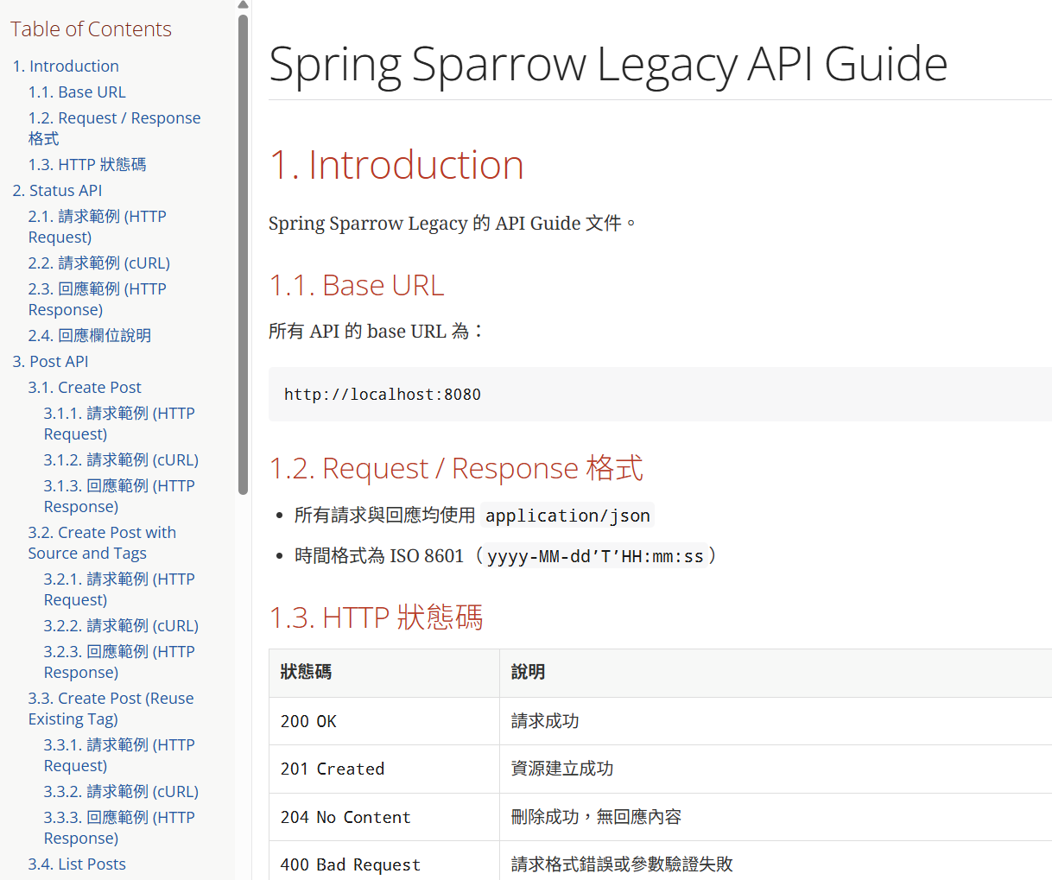Go to 3.2. Create Post with Source and Tags

101,543
